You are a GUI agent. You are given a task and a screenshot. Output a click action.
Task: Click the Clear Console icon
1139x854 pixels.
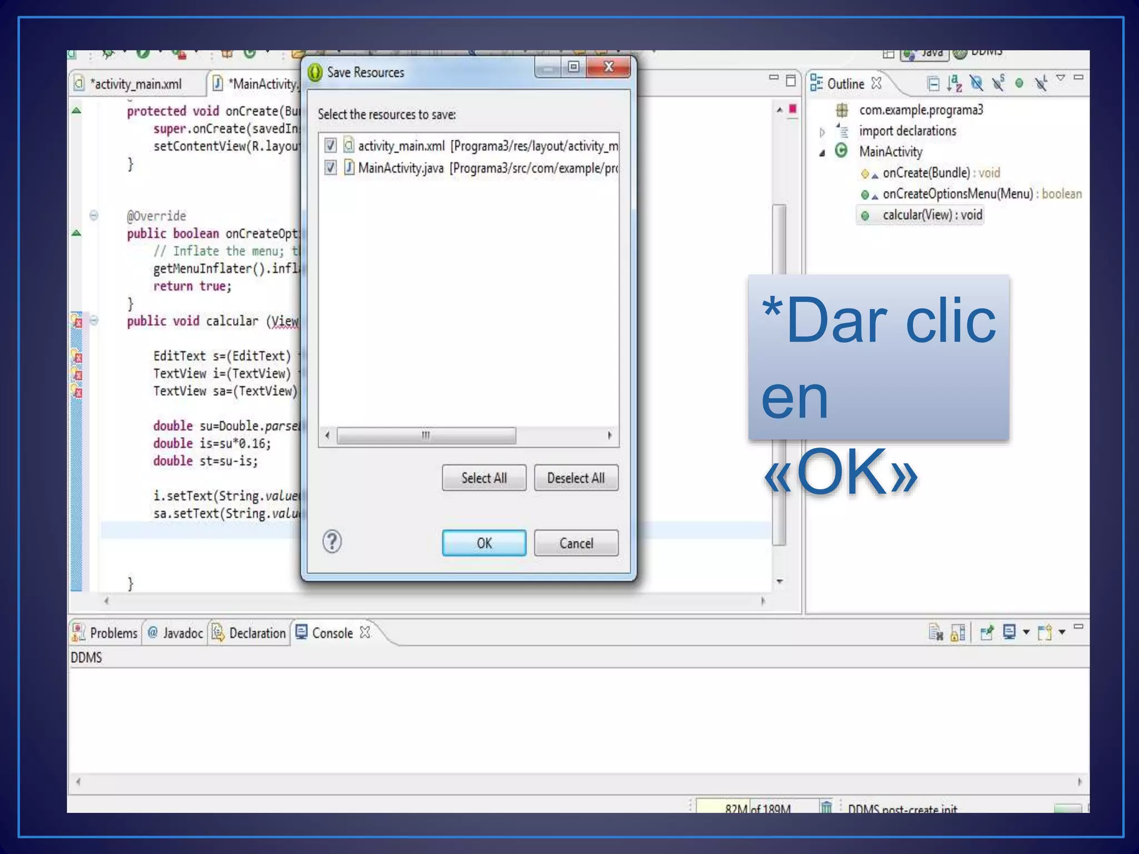coord(935,633)
